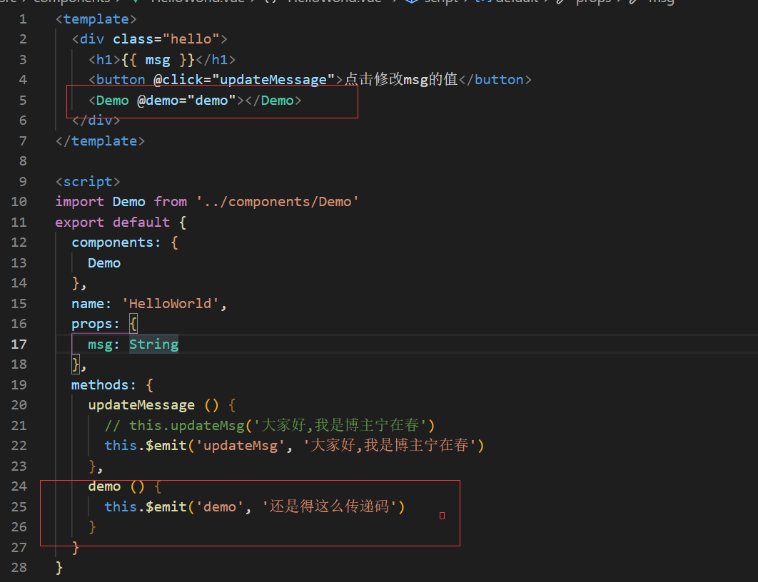
Task: Click the 'demo' string argument on line 25
Action: point(219,506)
